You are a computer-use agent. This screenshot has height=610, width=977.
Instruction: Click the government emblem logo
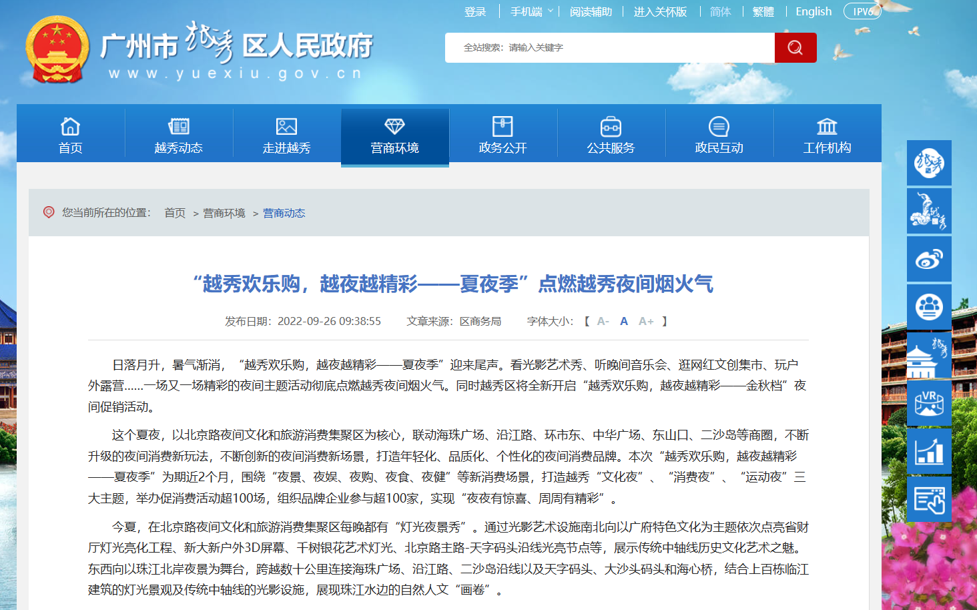click(57, 49)
